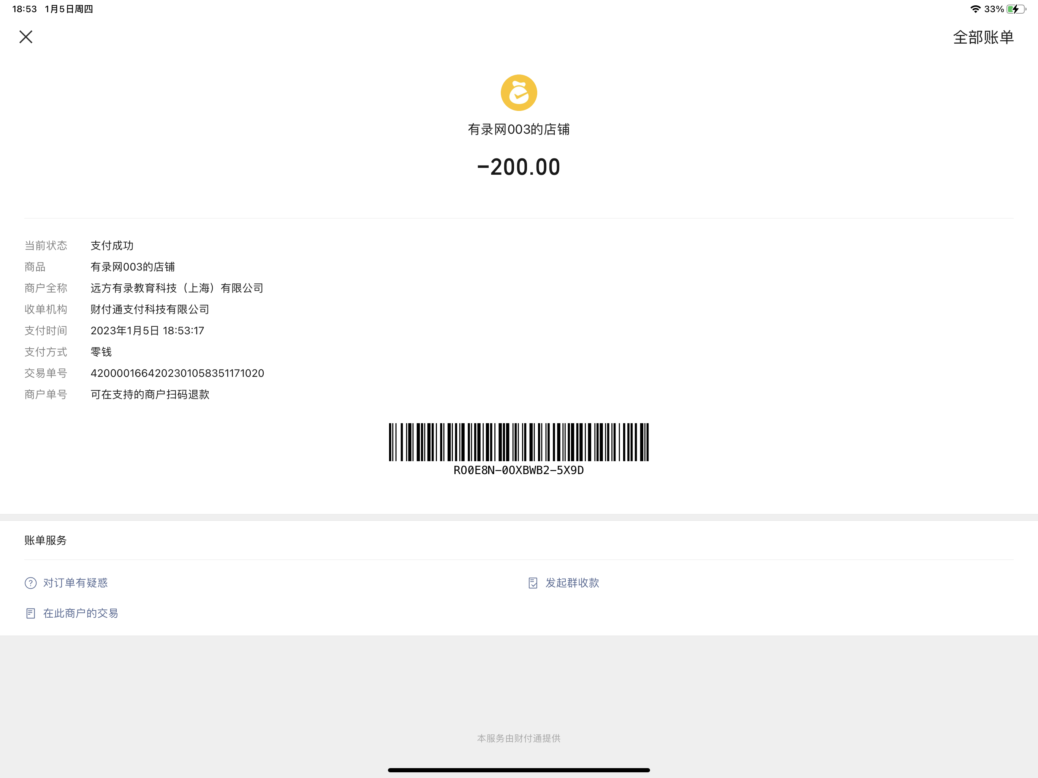
Task: Tap the 商户全称 merchant company name value
Action: pyautogui.click(x=177, y=288)
